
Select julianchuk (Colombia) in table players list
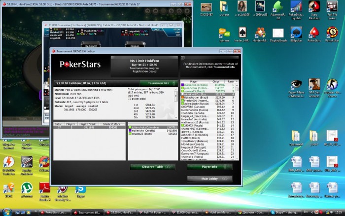(x=153, y=127)
